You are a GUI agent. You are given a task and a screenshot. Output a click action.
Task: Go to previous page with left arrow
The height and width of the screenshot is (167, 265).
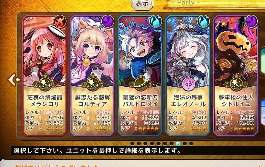tap(14, 79)
